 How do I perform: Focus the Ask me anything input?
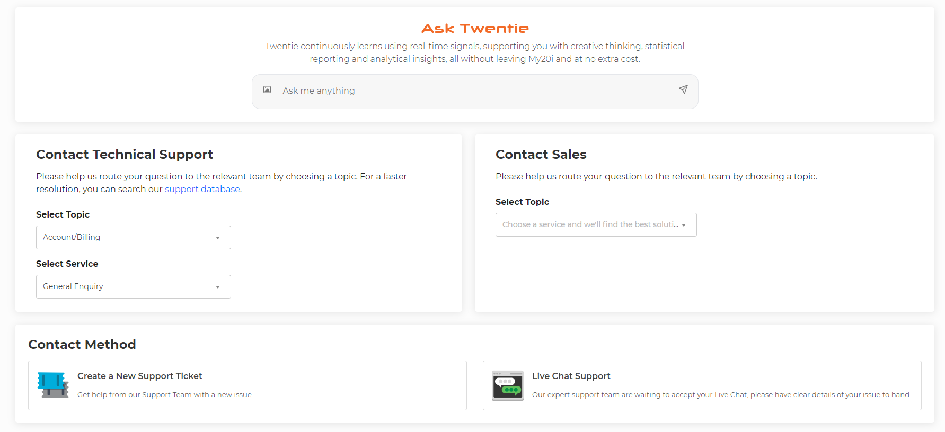pos(475,91)
